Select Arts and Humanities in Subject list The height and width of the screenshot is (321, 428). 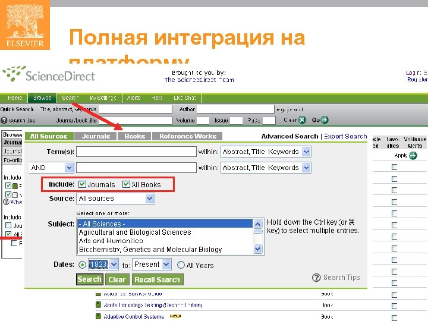pyautogui.click(x=111, y=241)
